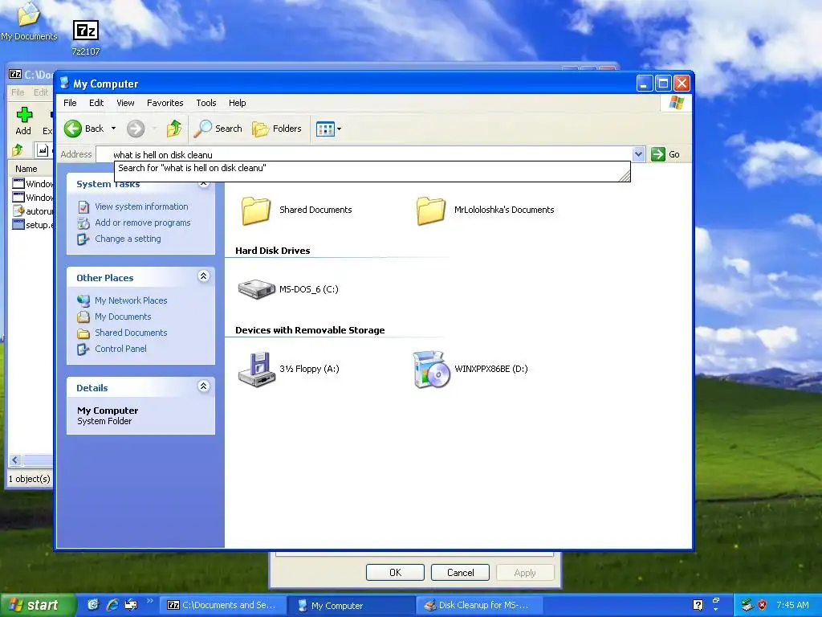Open the Edit menu in My Computer
Screen dimensions: 822x617
click(96, 103)
